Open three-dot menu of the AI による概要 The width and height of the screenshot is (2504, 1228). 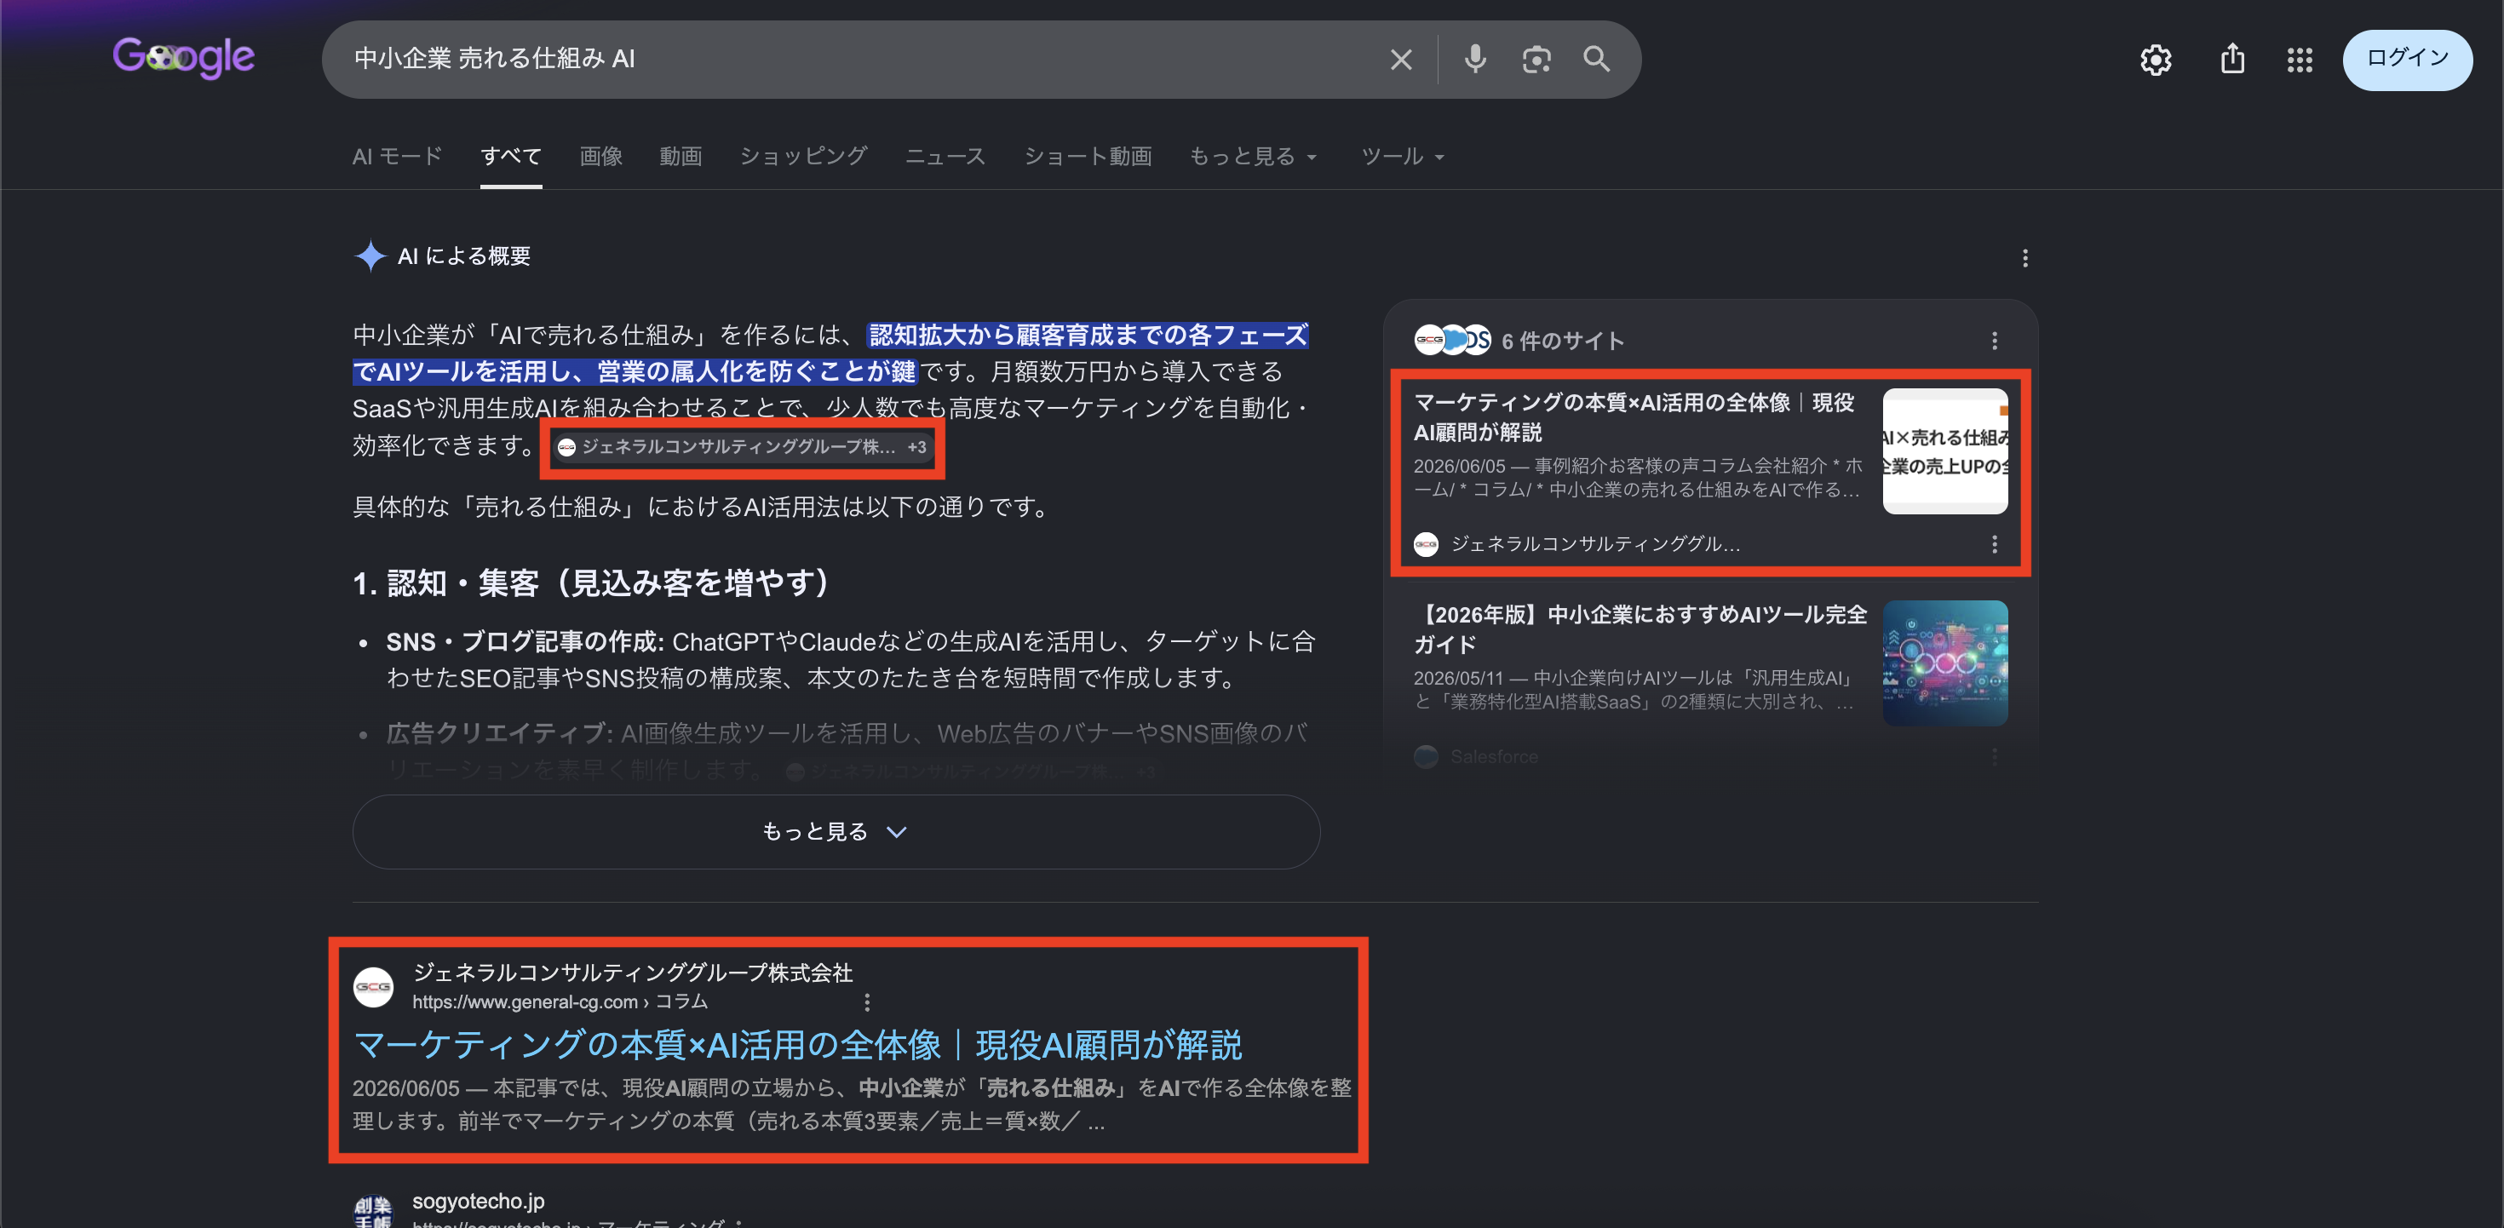2024,258
